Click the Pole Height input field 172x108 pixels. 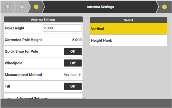coord(62,28)
